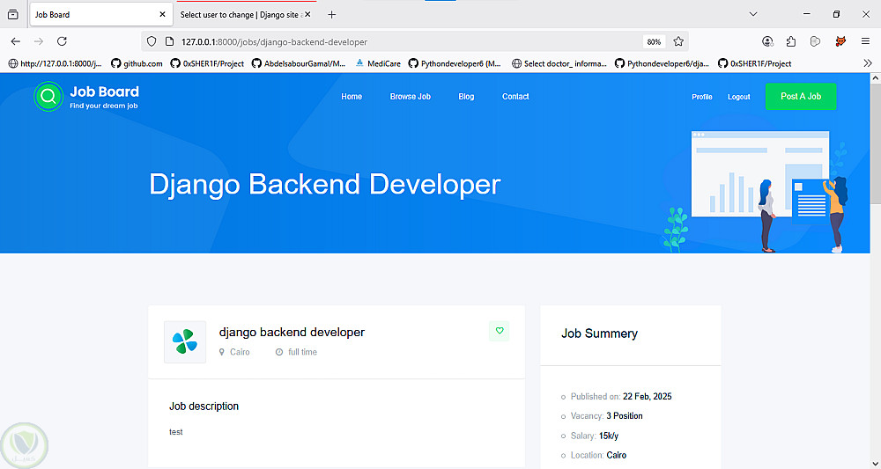Click the Django Backend Developer banner heading
The height and width of the screenshot is (469, 881).
(325, 185)
